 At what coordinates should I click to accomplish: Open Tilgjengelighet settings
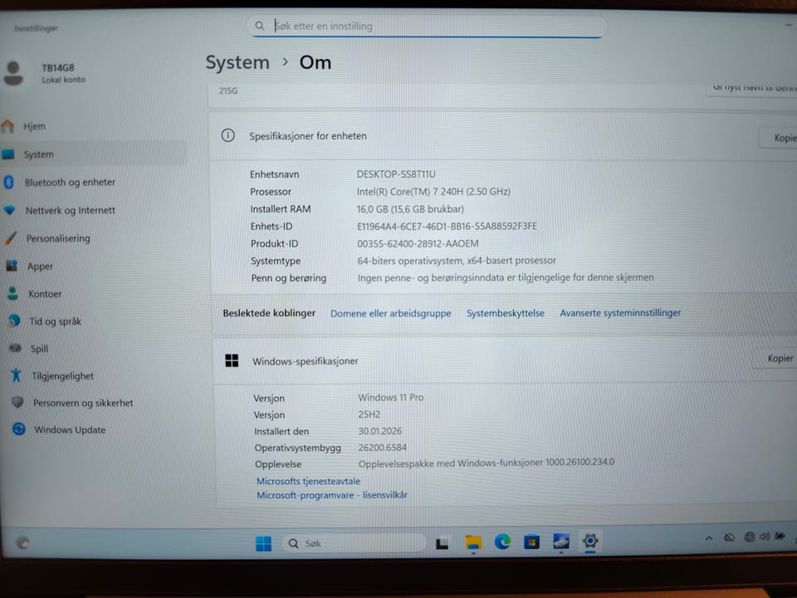click(62, 376)
